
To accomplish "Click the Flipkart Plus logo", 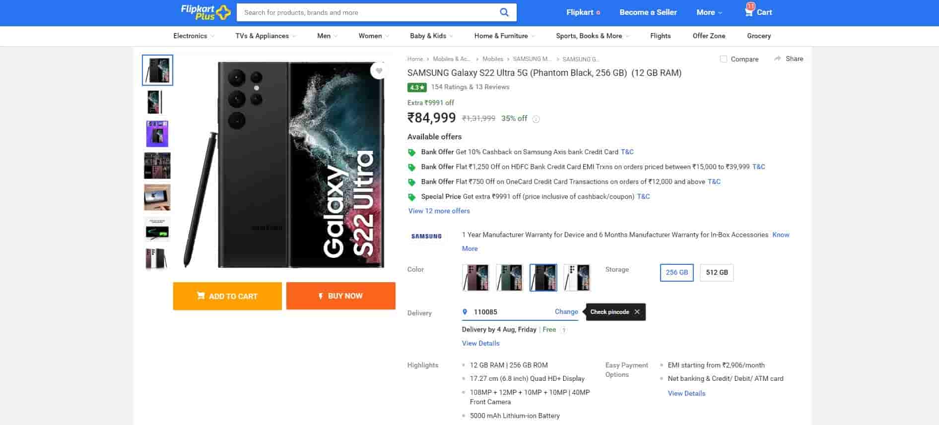I will click(x=205, y=12).
